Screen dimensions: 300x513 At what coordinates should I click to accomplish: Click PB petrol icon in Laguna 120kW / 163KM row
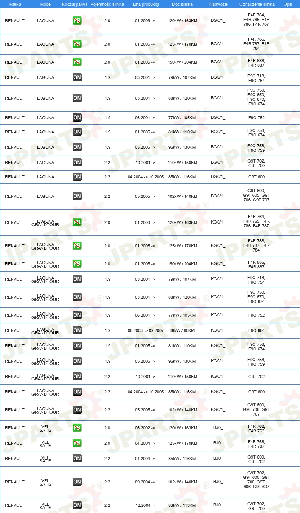(77, 21)
